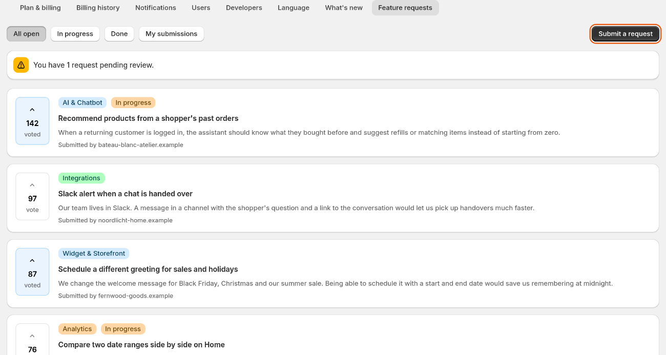
Task: Open 'Schedule a different greeting for sales and holidays'
Action: coord(148,269)
